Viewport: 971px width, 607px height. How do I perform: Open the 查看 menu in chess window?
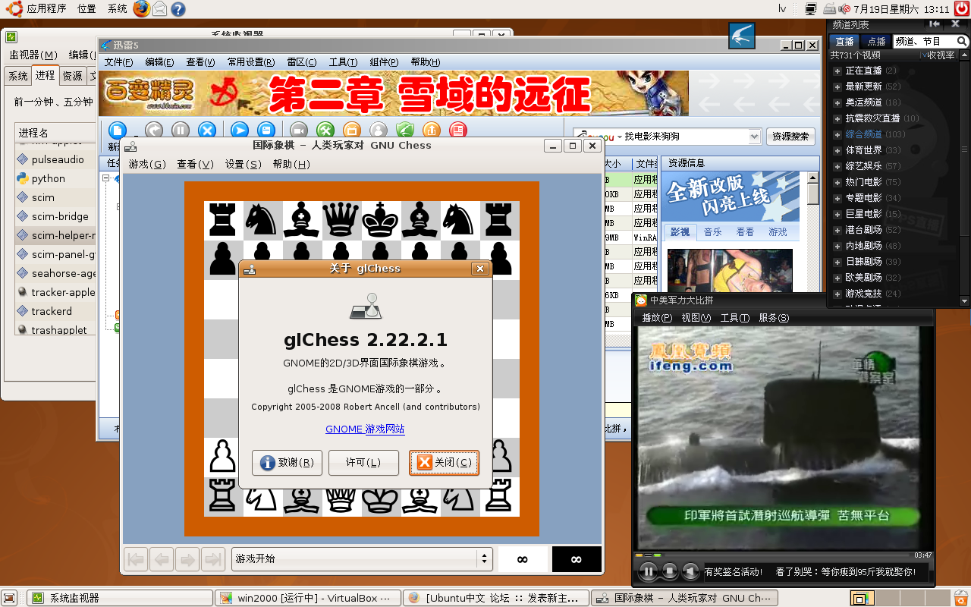pyautogui.click(x=195, y=164)
